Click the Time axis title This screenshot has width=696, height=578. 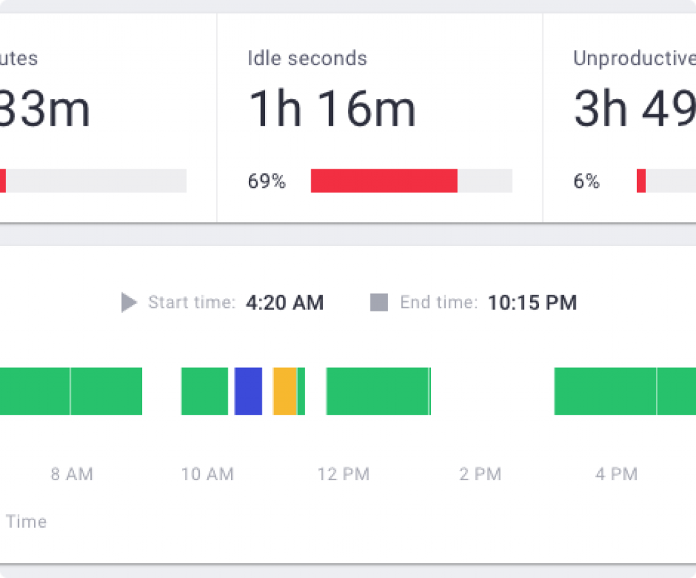coord(27,522)
